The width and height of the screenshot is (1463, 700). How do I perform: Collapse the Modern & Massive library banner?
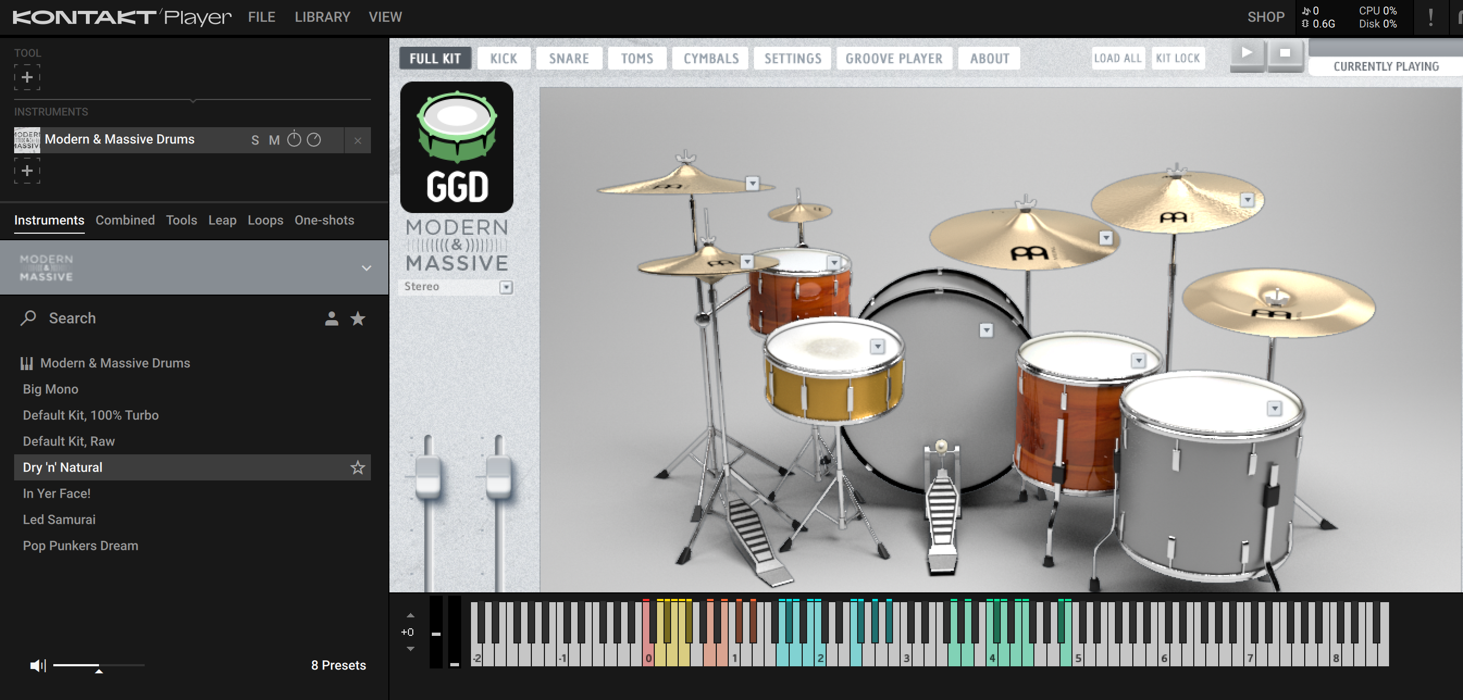(365, 268)
